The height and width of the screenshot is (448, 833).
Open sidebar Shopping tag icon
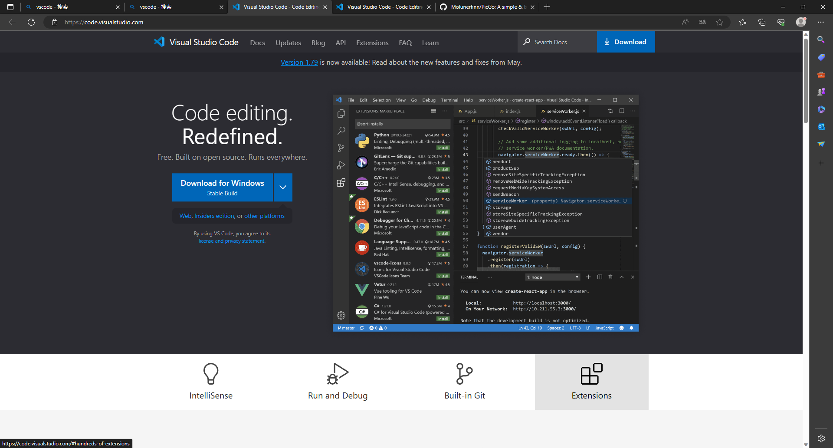pos(821,57)
